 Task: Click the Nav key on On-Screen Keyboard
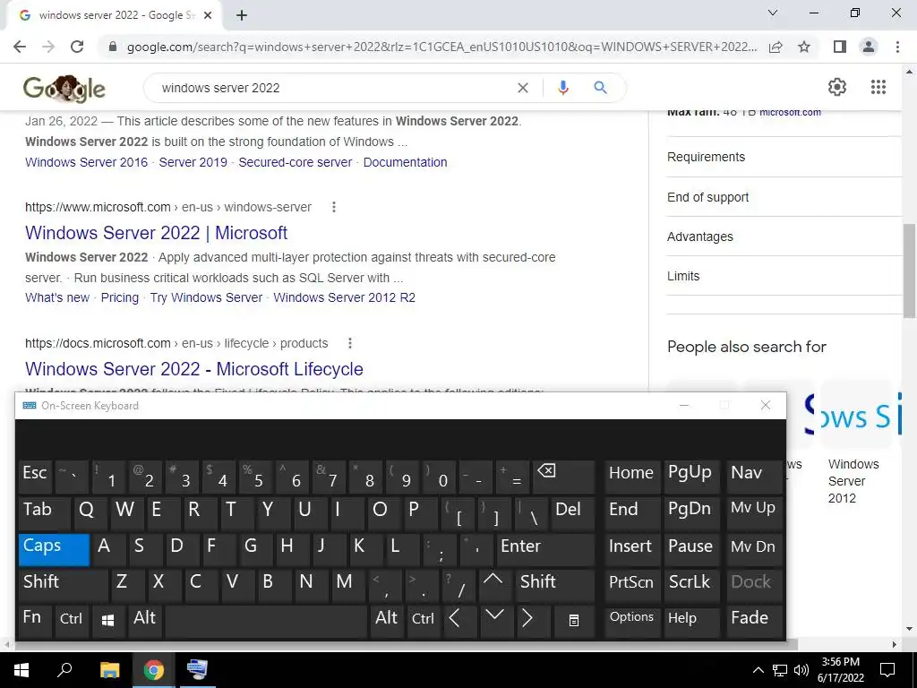754,477
